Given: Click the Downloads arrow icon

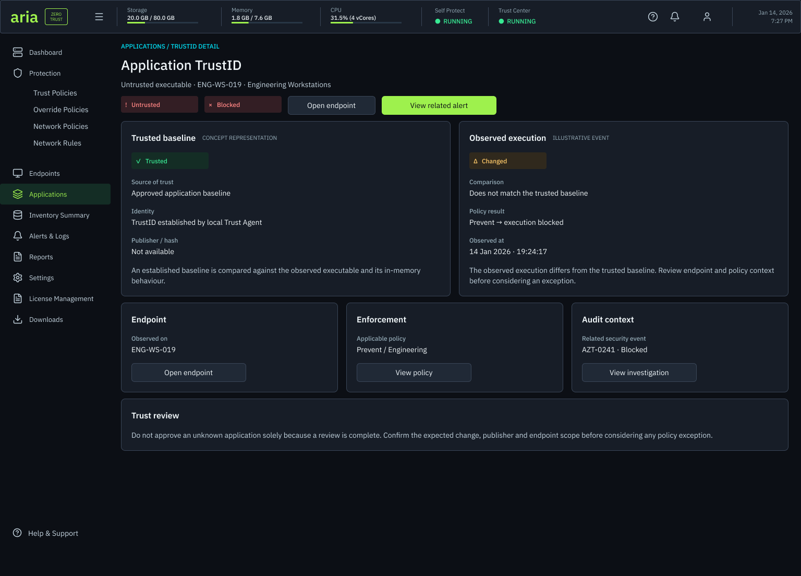Looking at the screenshot, I should [18, 319].
